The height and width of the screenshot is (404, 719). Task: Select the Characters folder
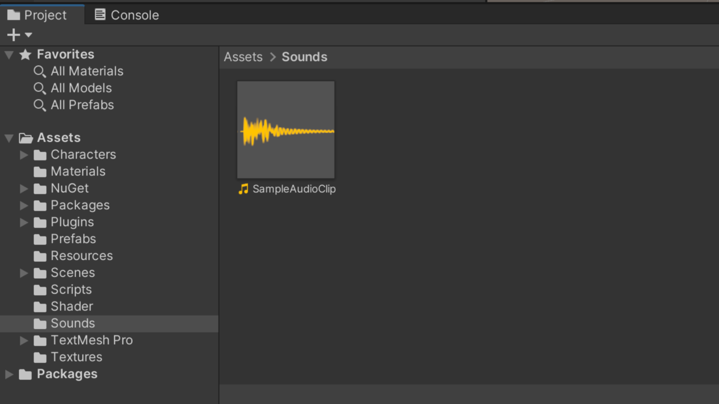point(83,154)
